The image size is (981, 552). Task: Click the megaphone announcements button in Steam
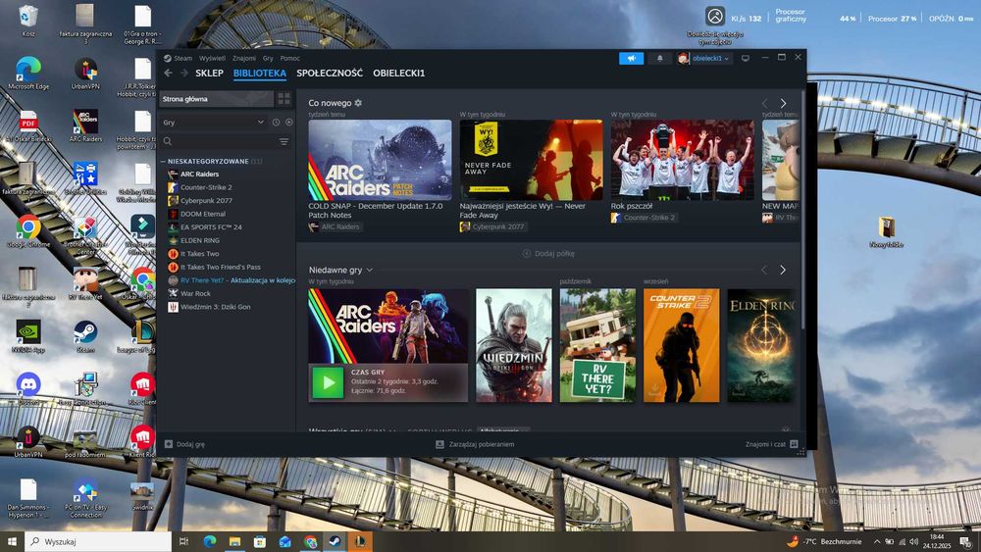pyautogui.click(x=631, y=58)
